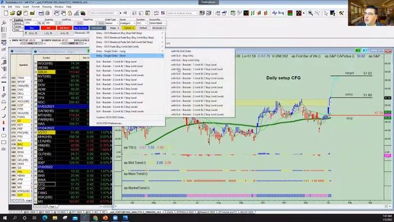Click the red-green striped indicator icon
This screenshot has width=394, height=222.
[x=290, y=13]
